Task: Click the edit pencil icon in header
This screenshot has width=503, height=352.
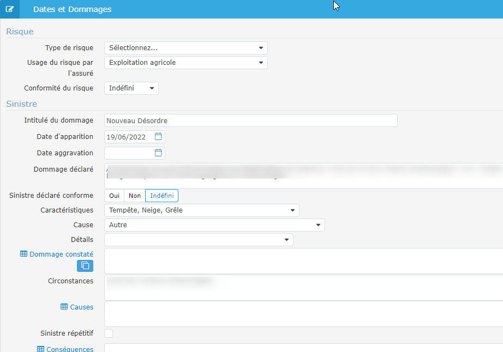Action: pos(9,9)
